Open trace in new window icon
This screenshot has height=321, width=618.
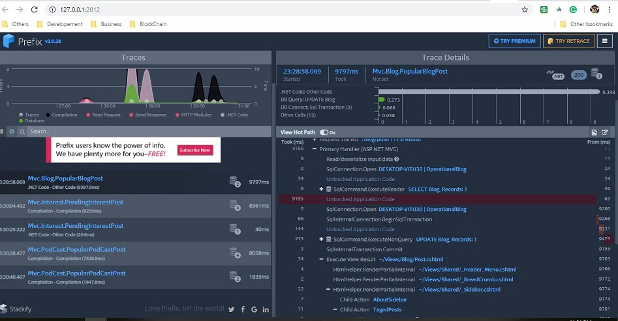[604, 133]
